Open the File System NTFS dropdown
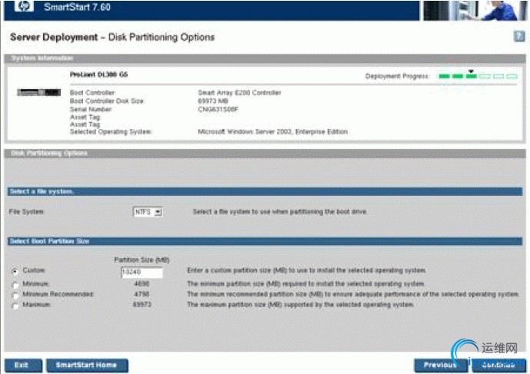This screenshot has width=530, height=374. [148, 212]
